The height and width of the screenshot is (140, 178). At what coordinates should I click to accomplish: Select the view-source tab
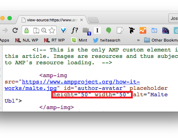52,20
